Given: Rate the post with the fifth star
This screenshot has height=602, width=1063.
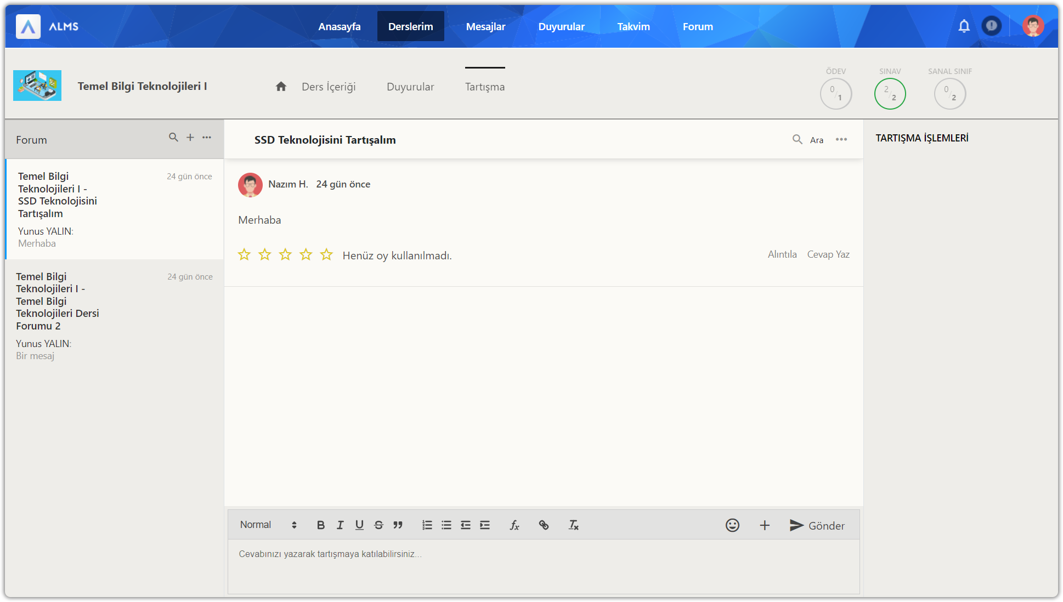Looking at the screenshot, I should click(326, 254).
